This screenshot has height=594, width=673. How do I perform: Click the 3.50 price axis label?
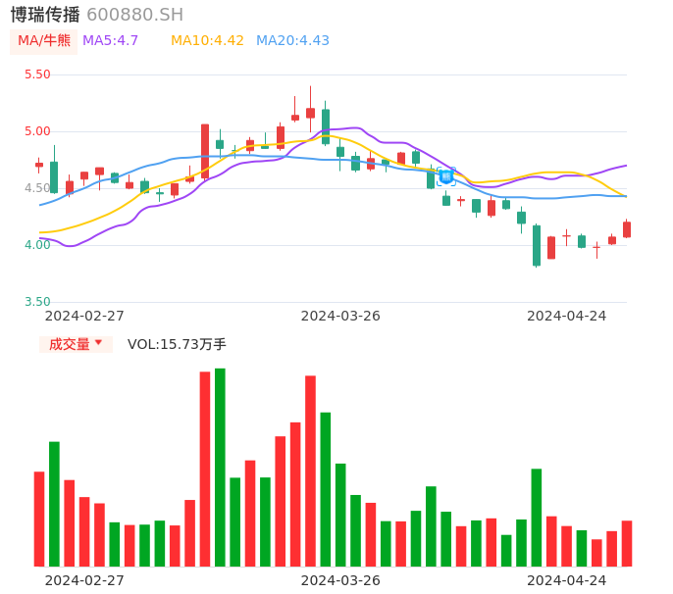click(37, 302)
